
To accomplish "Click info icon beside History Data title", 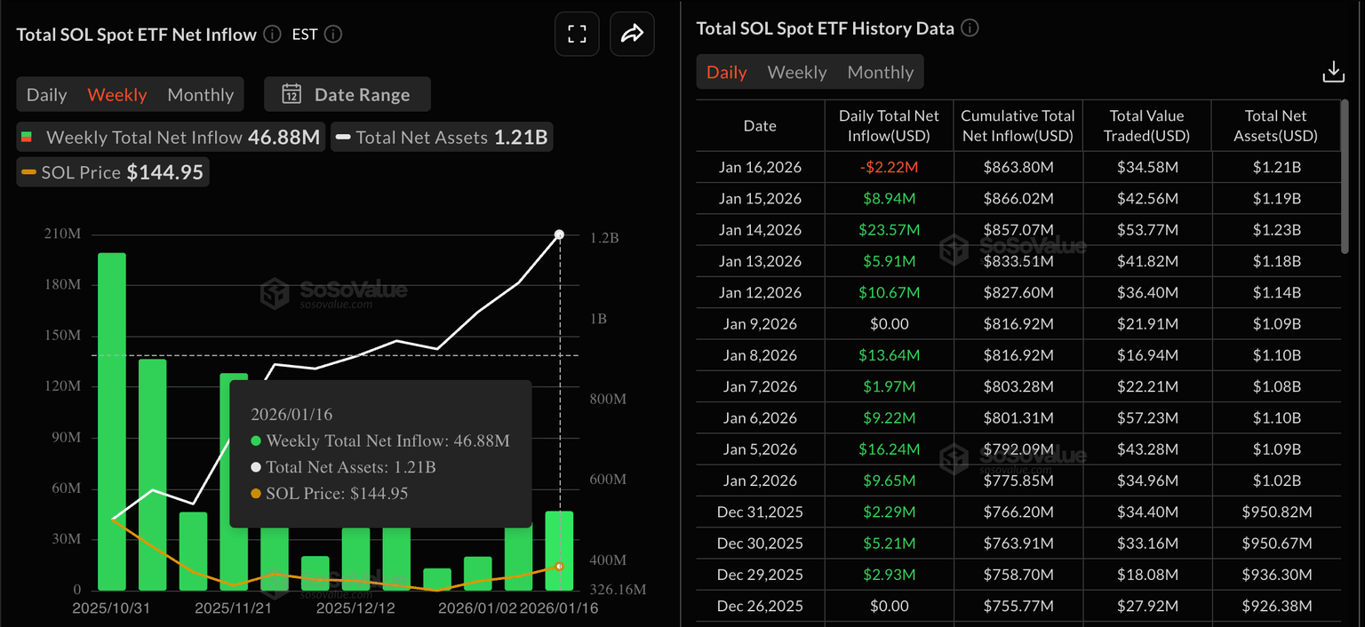I will pyautogui.click(x=970, y=28).
